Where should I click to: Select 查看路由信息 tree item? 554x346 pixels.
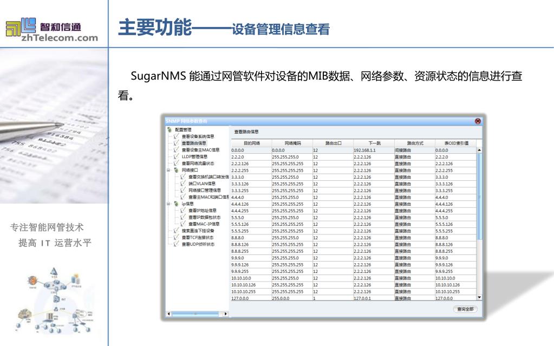(x=194, y=143)
